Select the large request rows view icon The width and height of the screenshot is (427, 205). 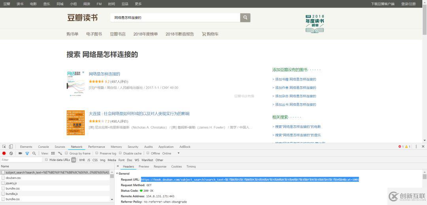point(53,153)
